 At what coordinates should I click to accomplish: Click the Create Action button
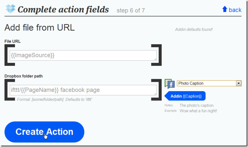click(x=44, y=132)
